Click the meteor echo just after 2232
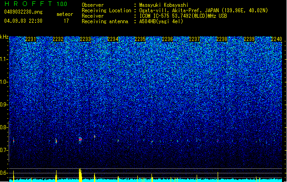The image size is (287, 182). click(x=56, y=141)
